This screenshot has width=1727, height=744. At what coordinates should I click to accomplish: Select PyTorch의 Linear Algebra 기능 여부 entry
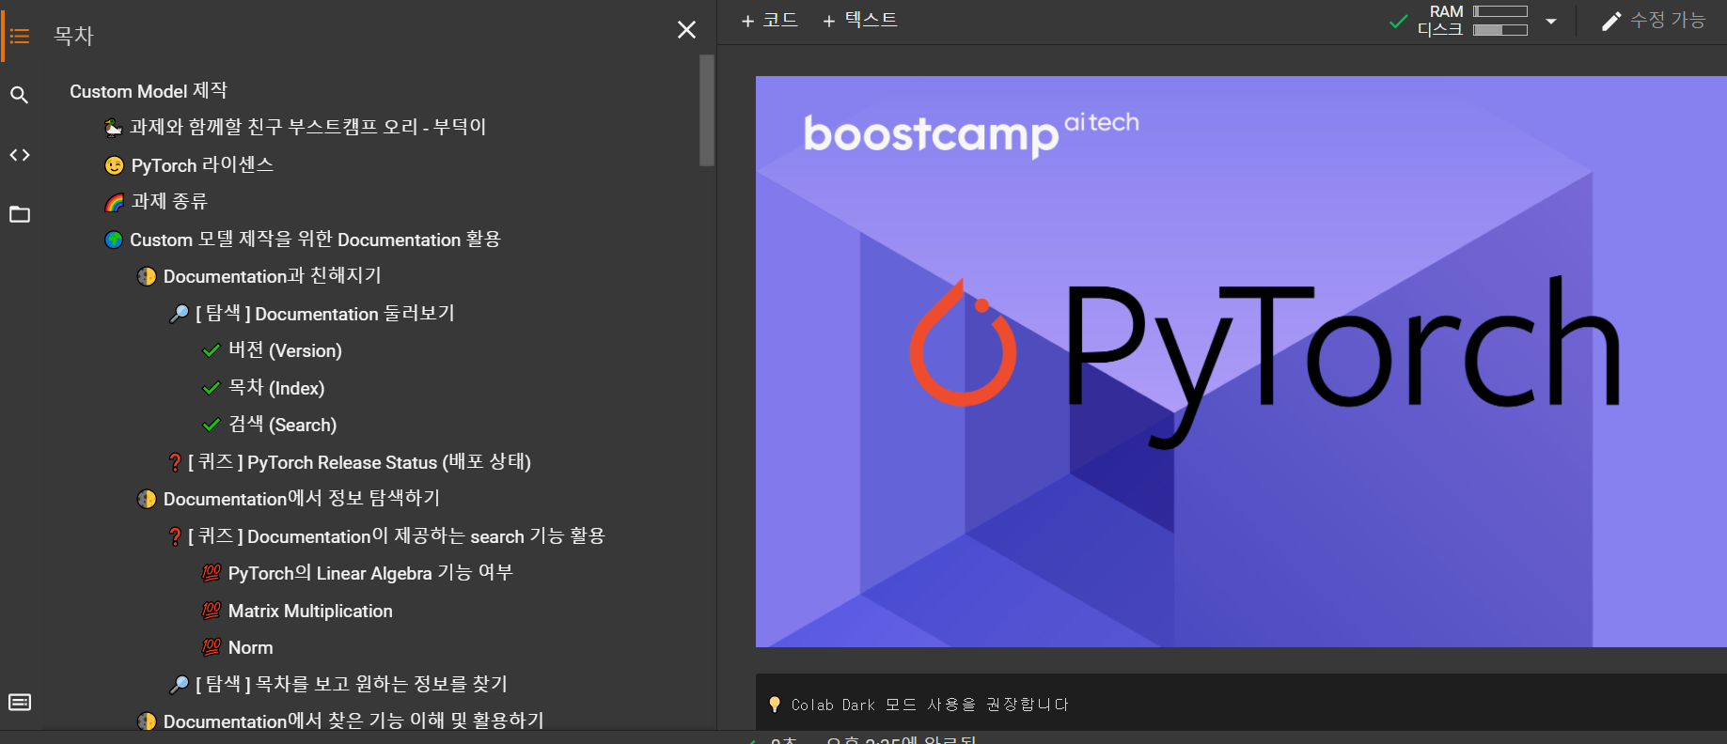(x=357, y=573)
